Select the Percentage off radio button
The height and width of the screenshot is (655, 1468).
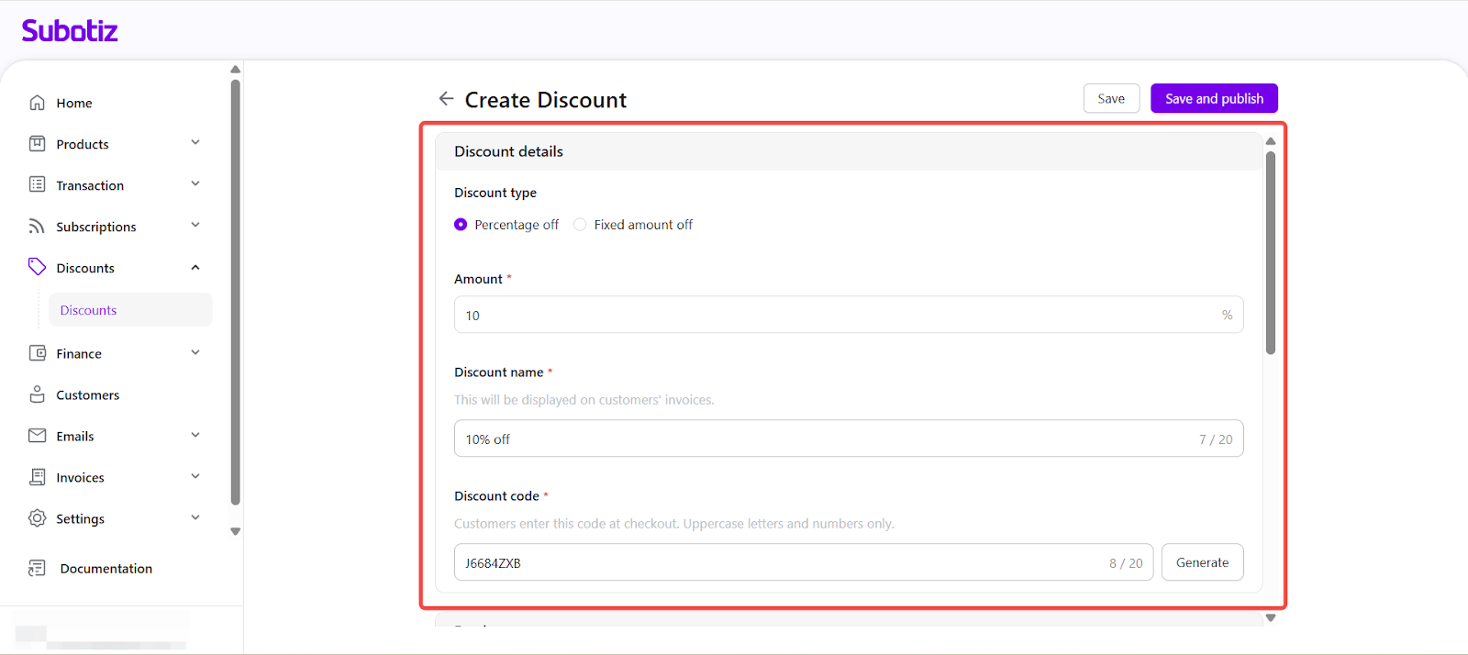[x=461, y=225]
